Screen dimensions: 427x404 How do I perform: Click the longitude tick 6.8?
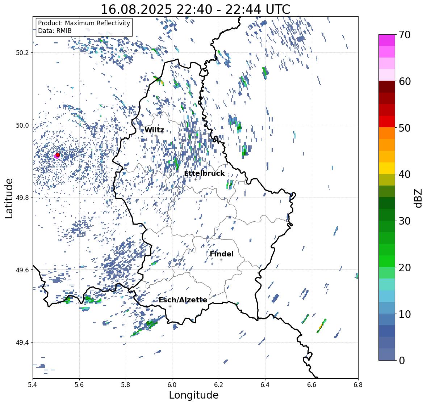358,384
